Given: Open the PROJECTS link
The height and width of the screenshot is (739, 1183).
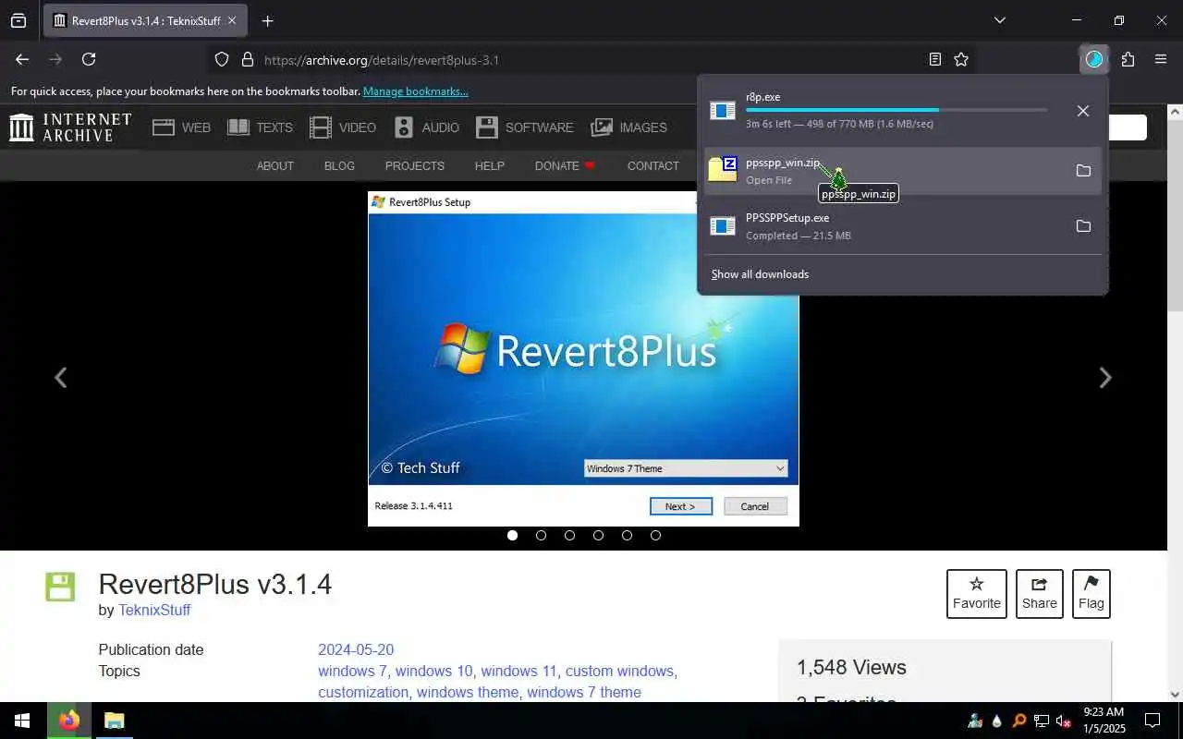Looking at the screenshot, I should pos(415,166).
